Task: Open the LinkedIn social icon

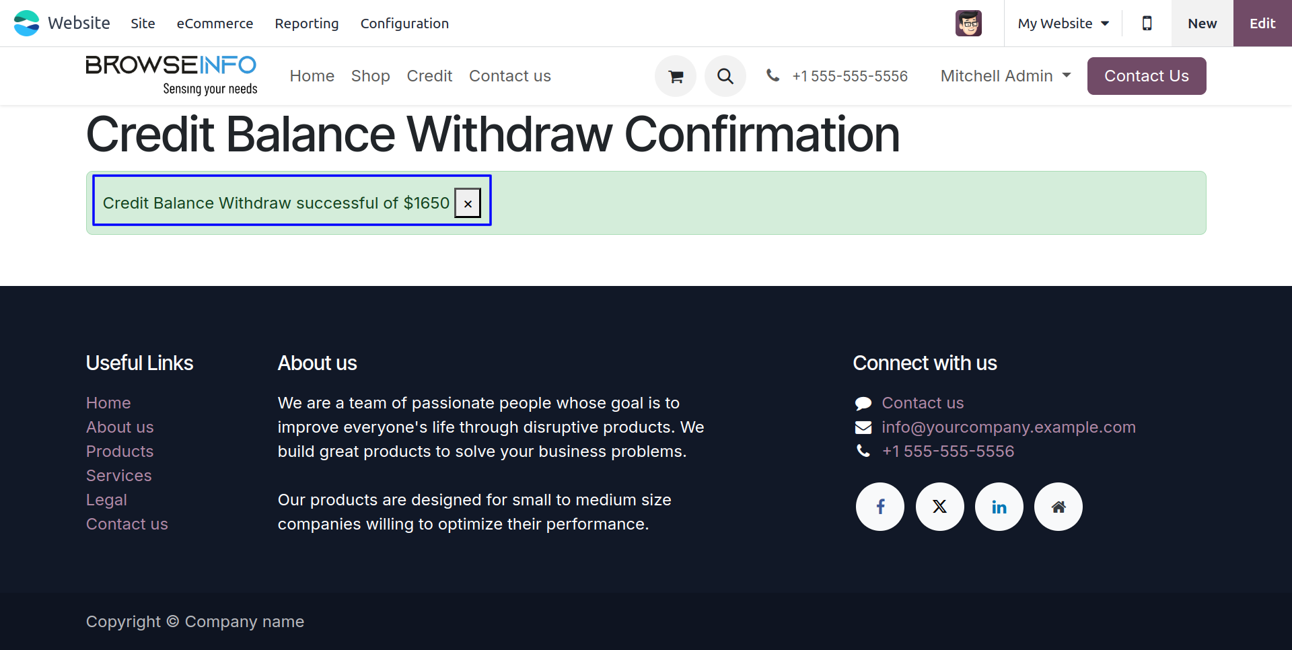Action: point(999,507)
